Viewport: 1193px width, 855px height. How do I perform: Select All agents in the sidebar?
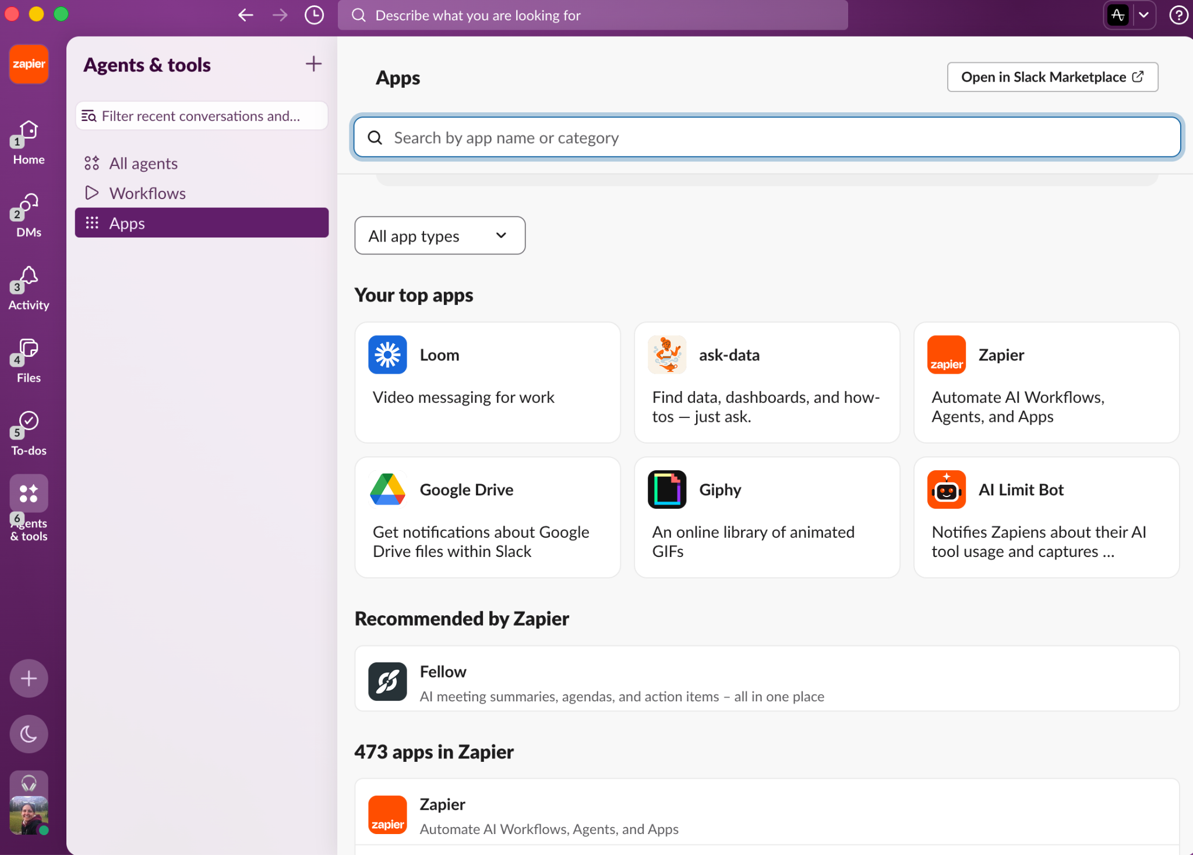(202, 163)
